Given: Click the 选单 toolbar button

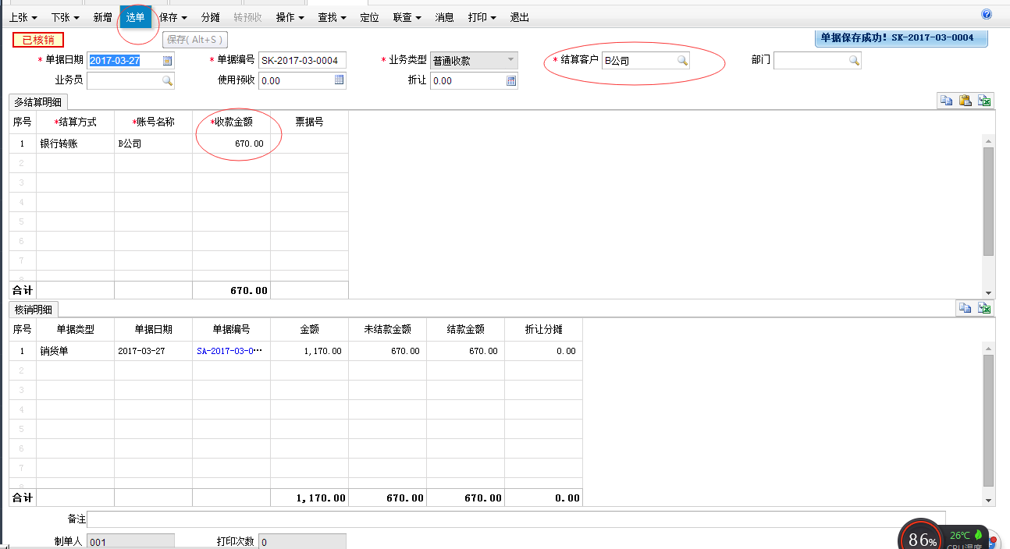Looking at the screenshot, I should 135,17.
